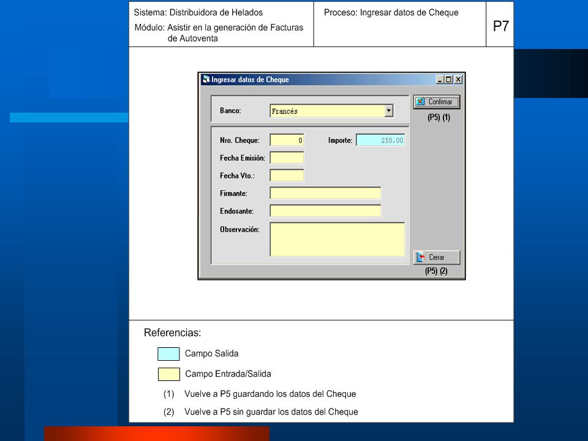Click the Cerrar button
The width and height of the screenshot is (588, 441).
pyautogui.click(x=437, y=257)
